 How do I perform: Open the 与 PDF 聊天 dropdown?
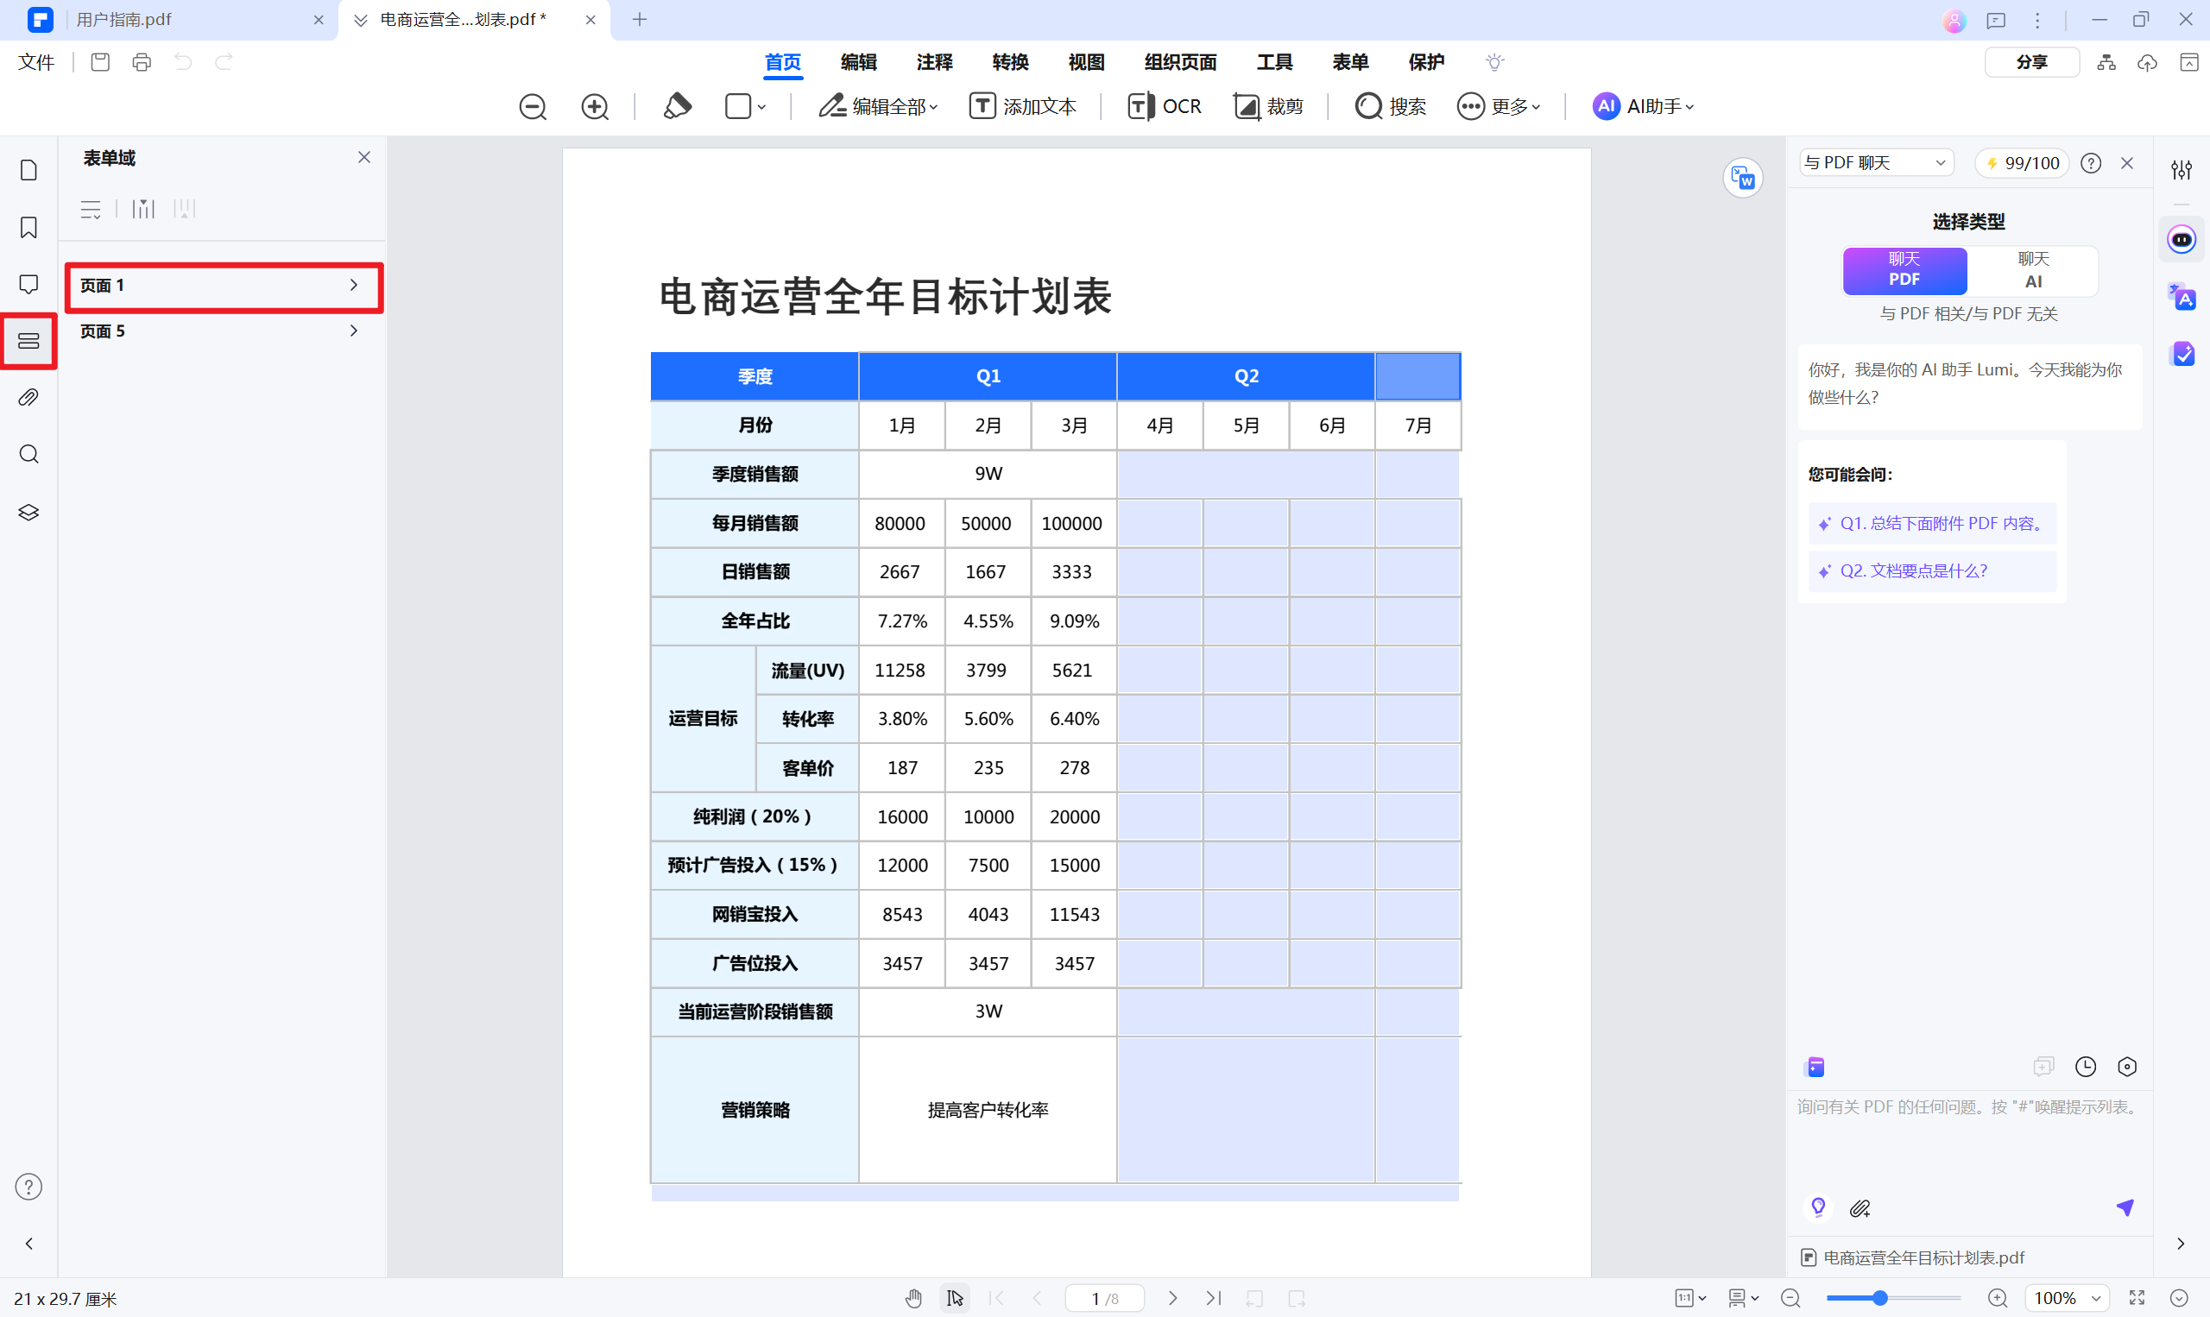pos(1875,163)
